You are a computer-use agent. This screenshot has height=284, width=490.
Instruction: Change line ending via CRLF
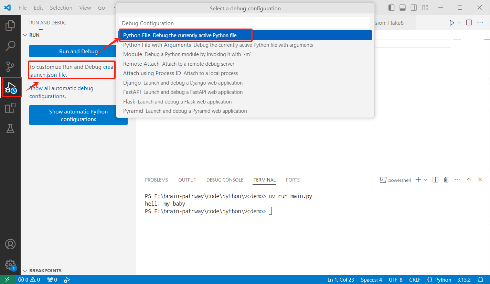click(x=415, y=280)
